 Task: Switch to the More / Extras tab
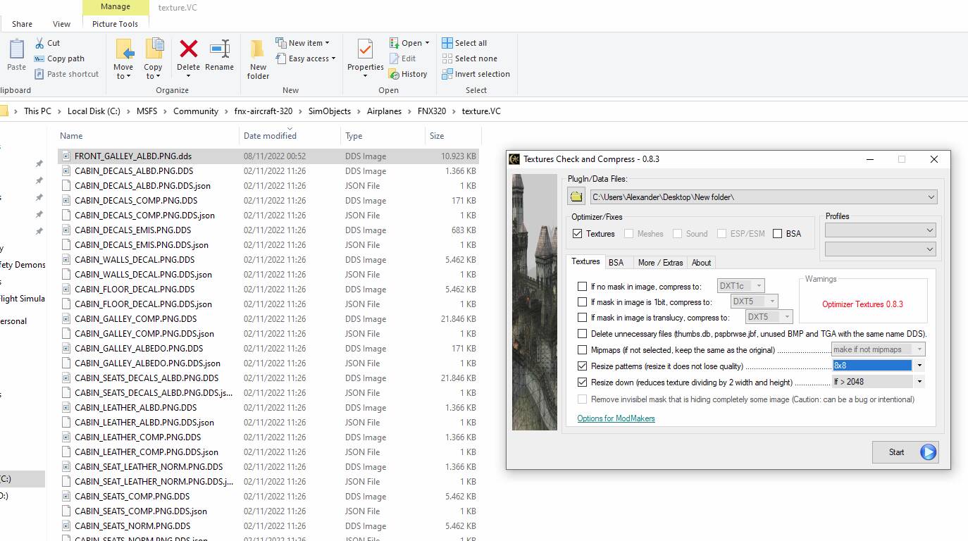(660, 263)
